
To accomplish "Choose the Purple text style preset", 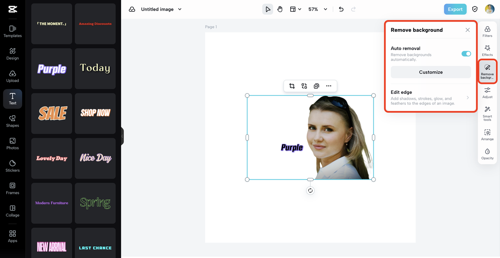I will click(52, 69).
